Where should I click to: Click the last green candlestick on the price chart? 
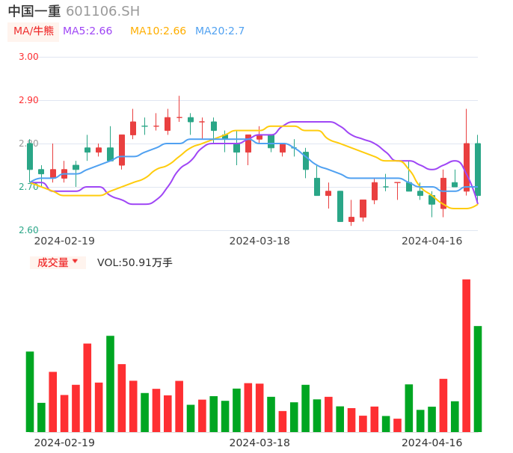(478, 170)
